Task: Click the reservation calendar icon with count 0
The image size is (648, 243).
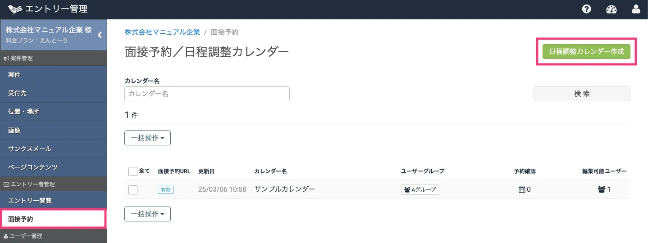Action: click(x=522, y=189)
